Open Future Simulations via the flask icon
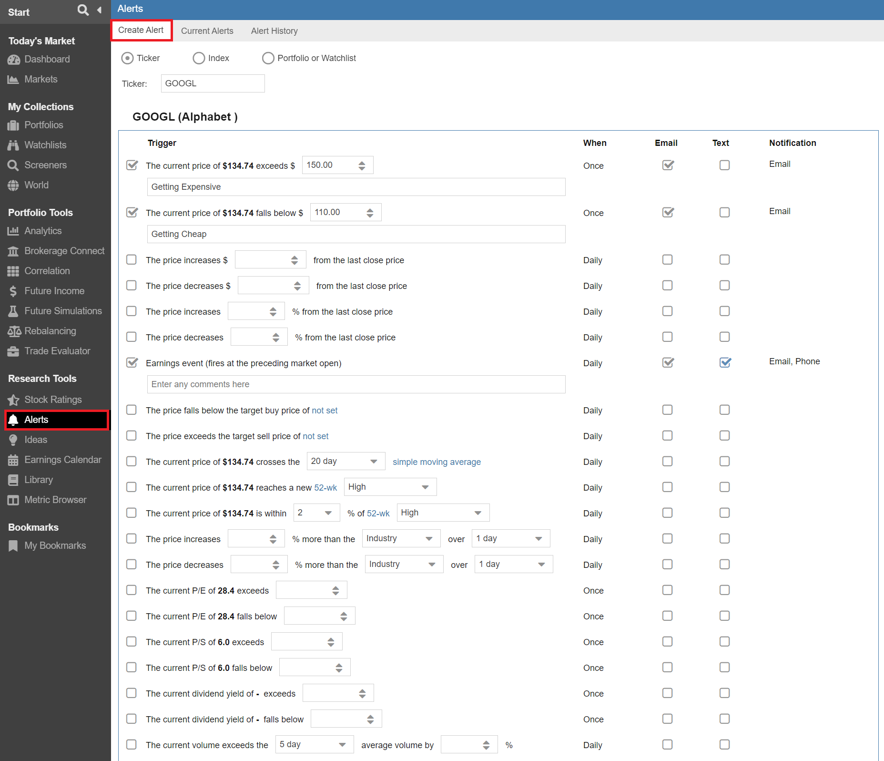Image resolution: width=884 pixels, height=761 pixels. coord(13,311)
